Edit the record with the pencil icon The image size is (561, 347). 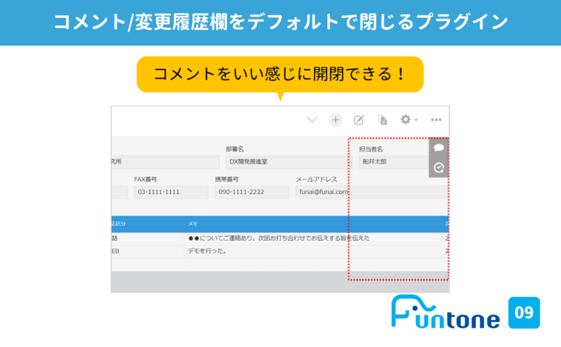[x=359, y=120]
